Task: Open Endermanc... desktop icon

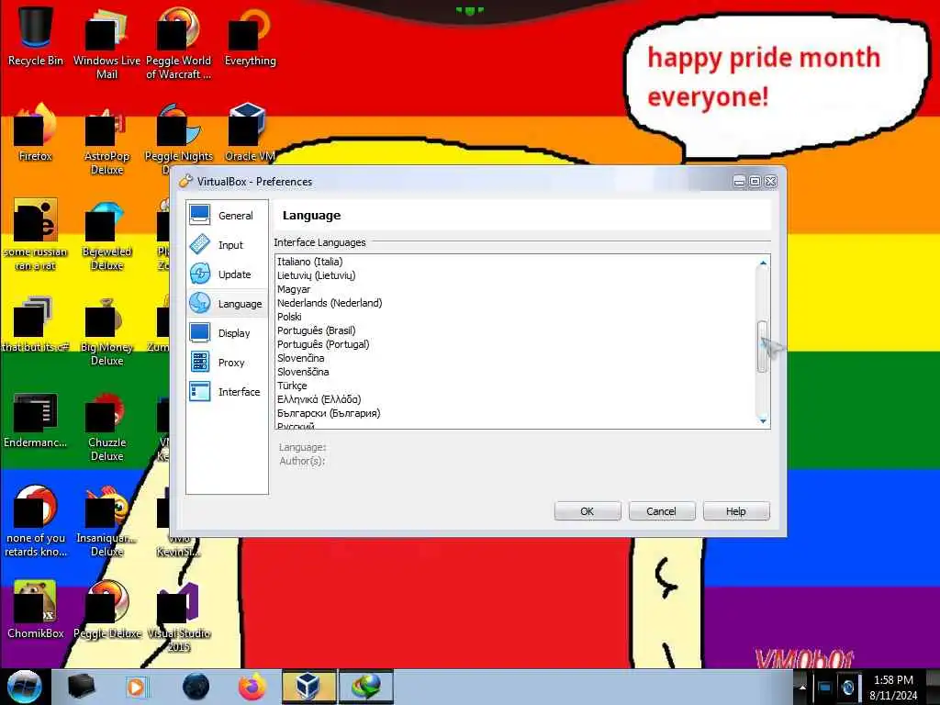Action: (36, 420)
